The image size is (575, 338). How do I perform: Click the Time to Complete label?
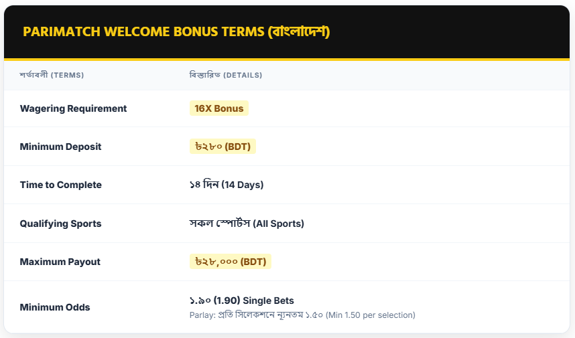coord(61,185)
